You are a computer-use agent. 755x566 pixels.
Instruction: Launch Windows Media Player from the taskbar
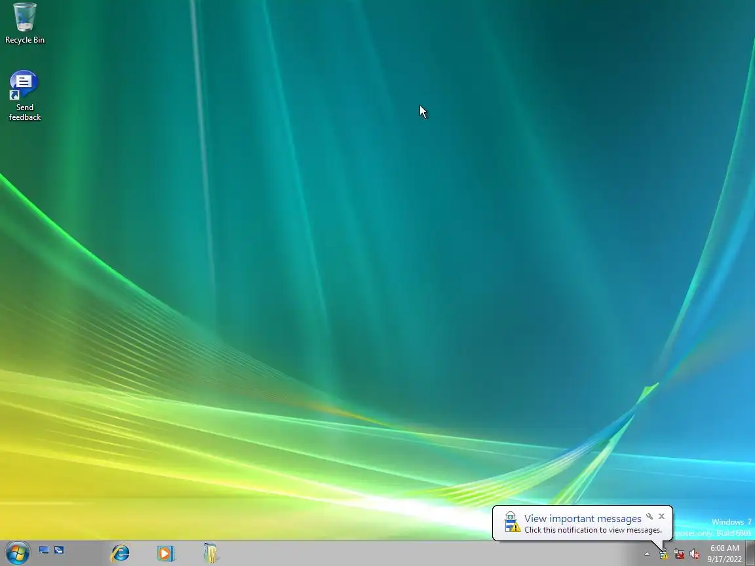(165, 553)
